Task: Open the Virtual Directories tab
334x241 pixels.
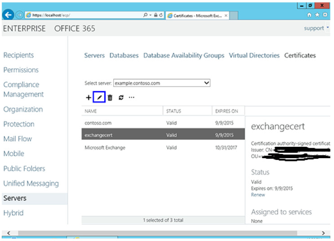Action: click(x=254, y=55)
